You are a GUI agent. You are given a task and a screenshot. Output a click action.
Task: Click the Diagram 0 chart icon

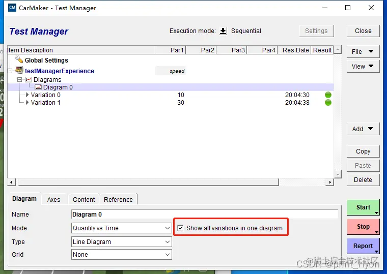pos(38,87)
